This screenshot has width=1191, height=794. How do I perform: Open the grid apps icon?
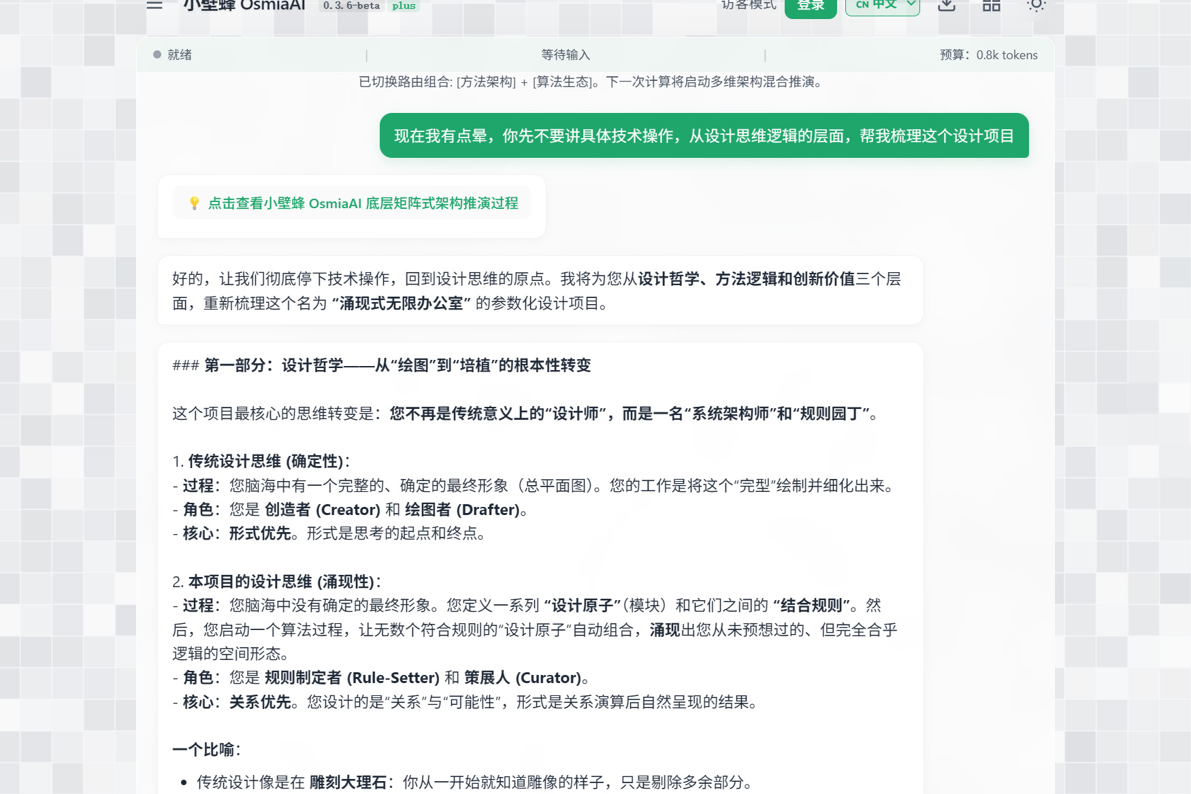992,5
